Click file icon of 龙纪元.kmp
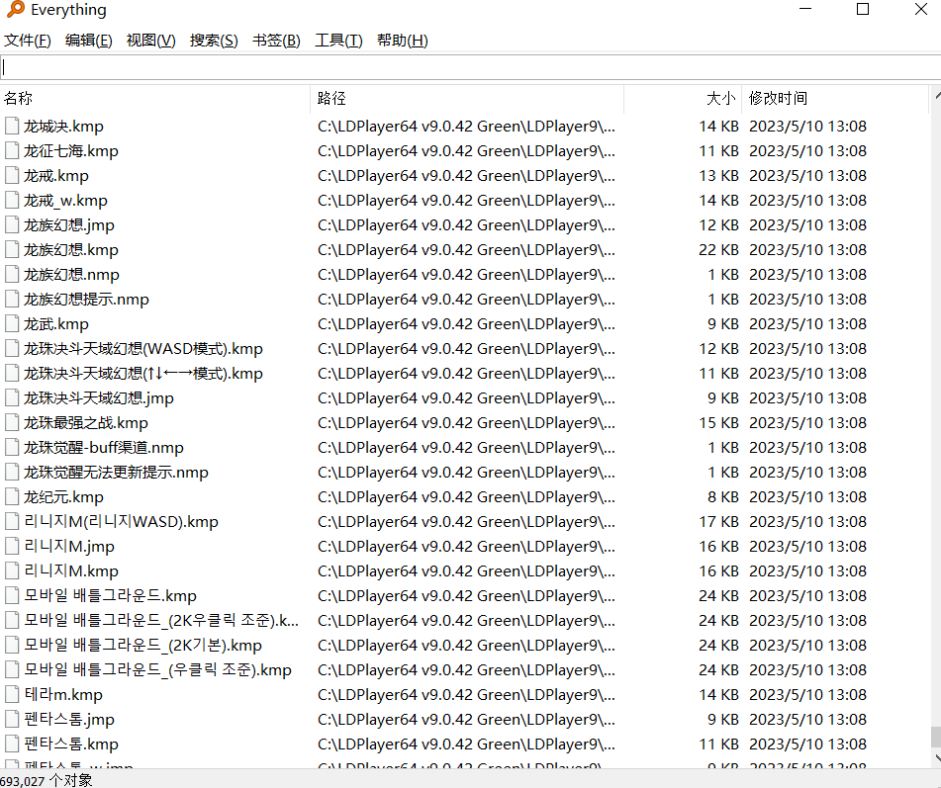The height and width of the screenshot is (788, 941). point(12,496)
